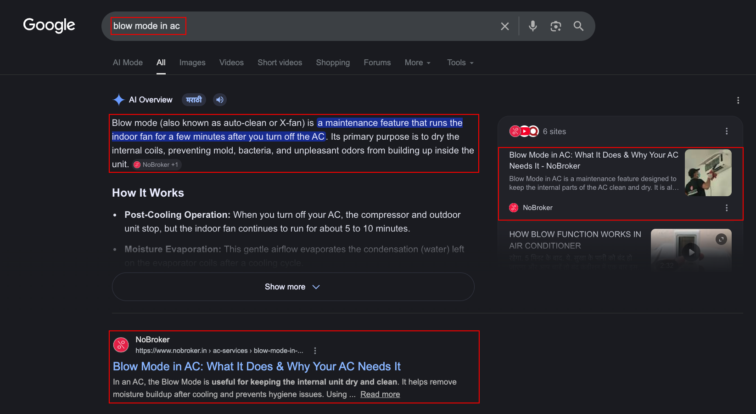Screen dimensions: 756x414
Task: Expand the More dropdown
Action: 418,62
